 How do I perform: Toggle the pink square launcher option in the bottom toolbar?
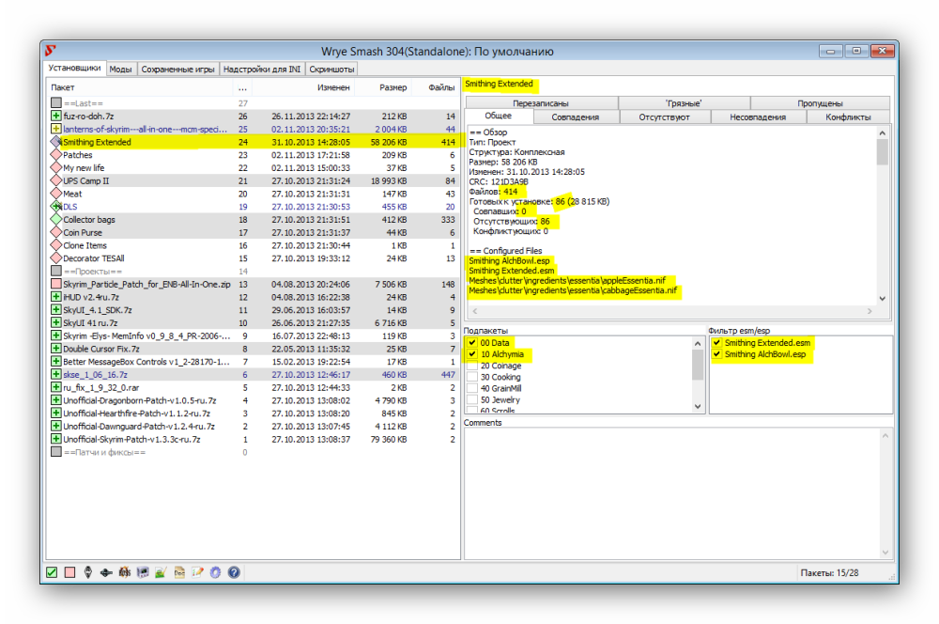70,572
